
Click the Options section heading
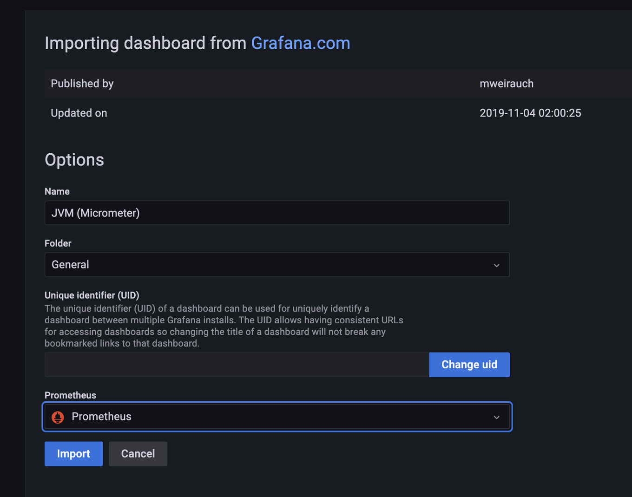tap(74, 160)
